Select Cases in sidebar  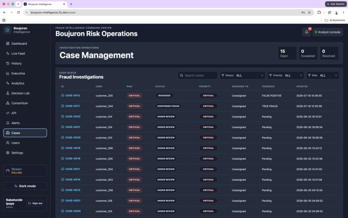pos(25,133)
